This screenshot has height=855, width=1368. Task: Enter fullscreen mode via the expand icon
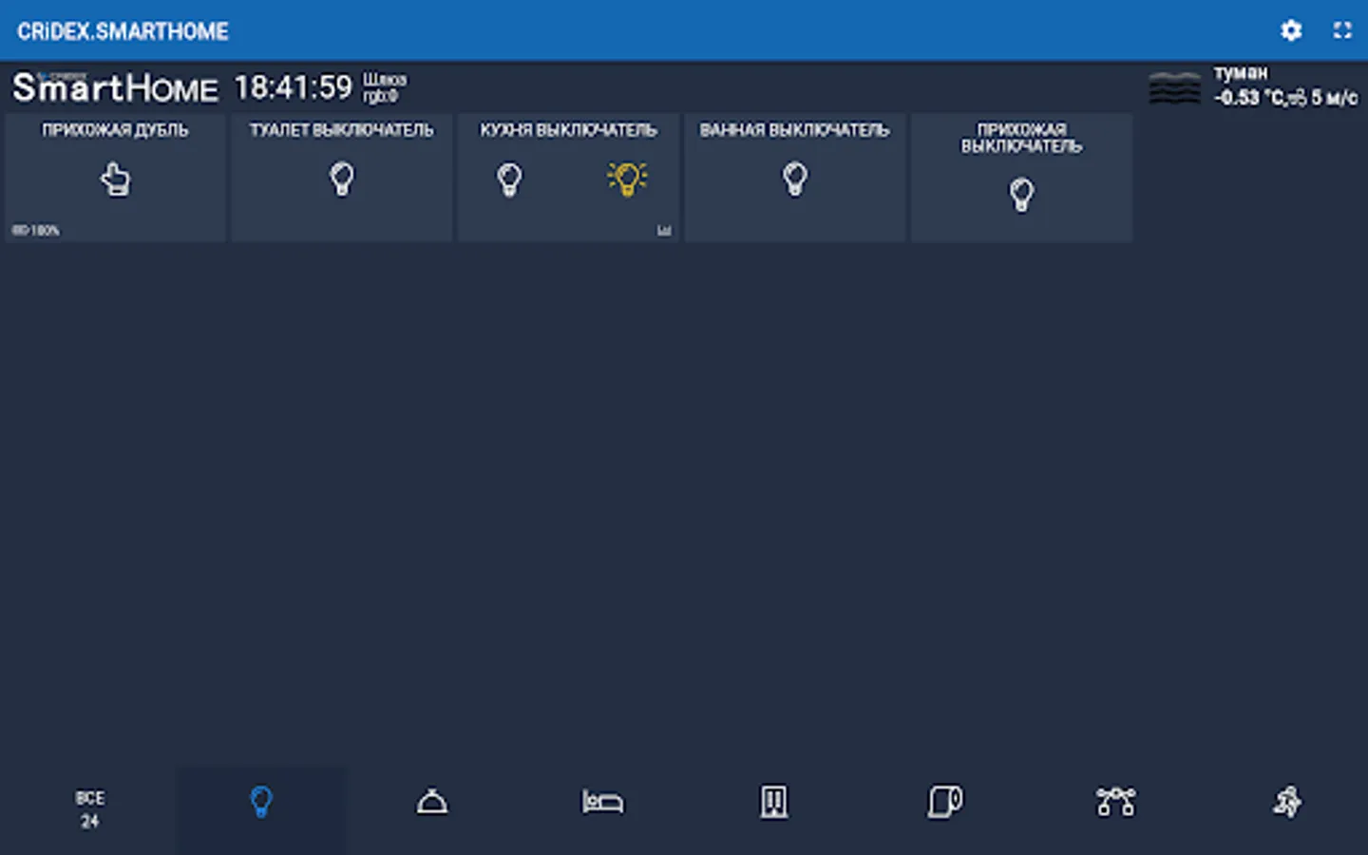pyautogui.click(x=1341, y=30)
